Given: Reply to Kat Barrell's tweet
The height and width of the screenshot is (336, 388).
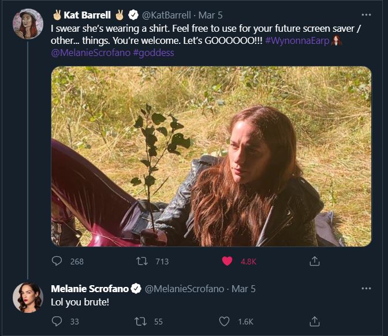Looking at the screenshot, I should click(57, 261).
